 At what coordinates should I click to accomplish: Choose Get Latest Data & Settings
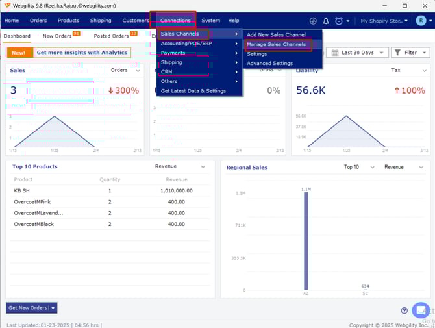point(193,91)
